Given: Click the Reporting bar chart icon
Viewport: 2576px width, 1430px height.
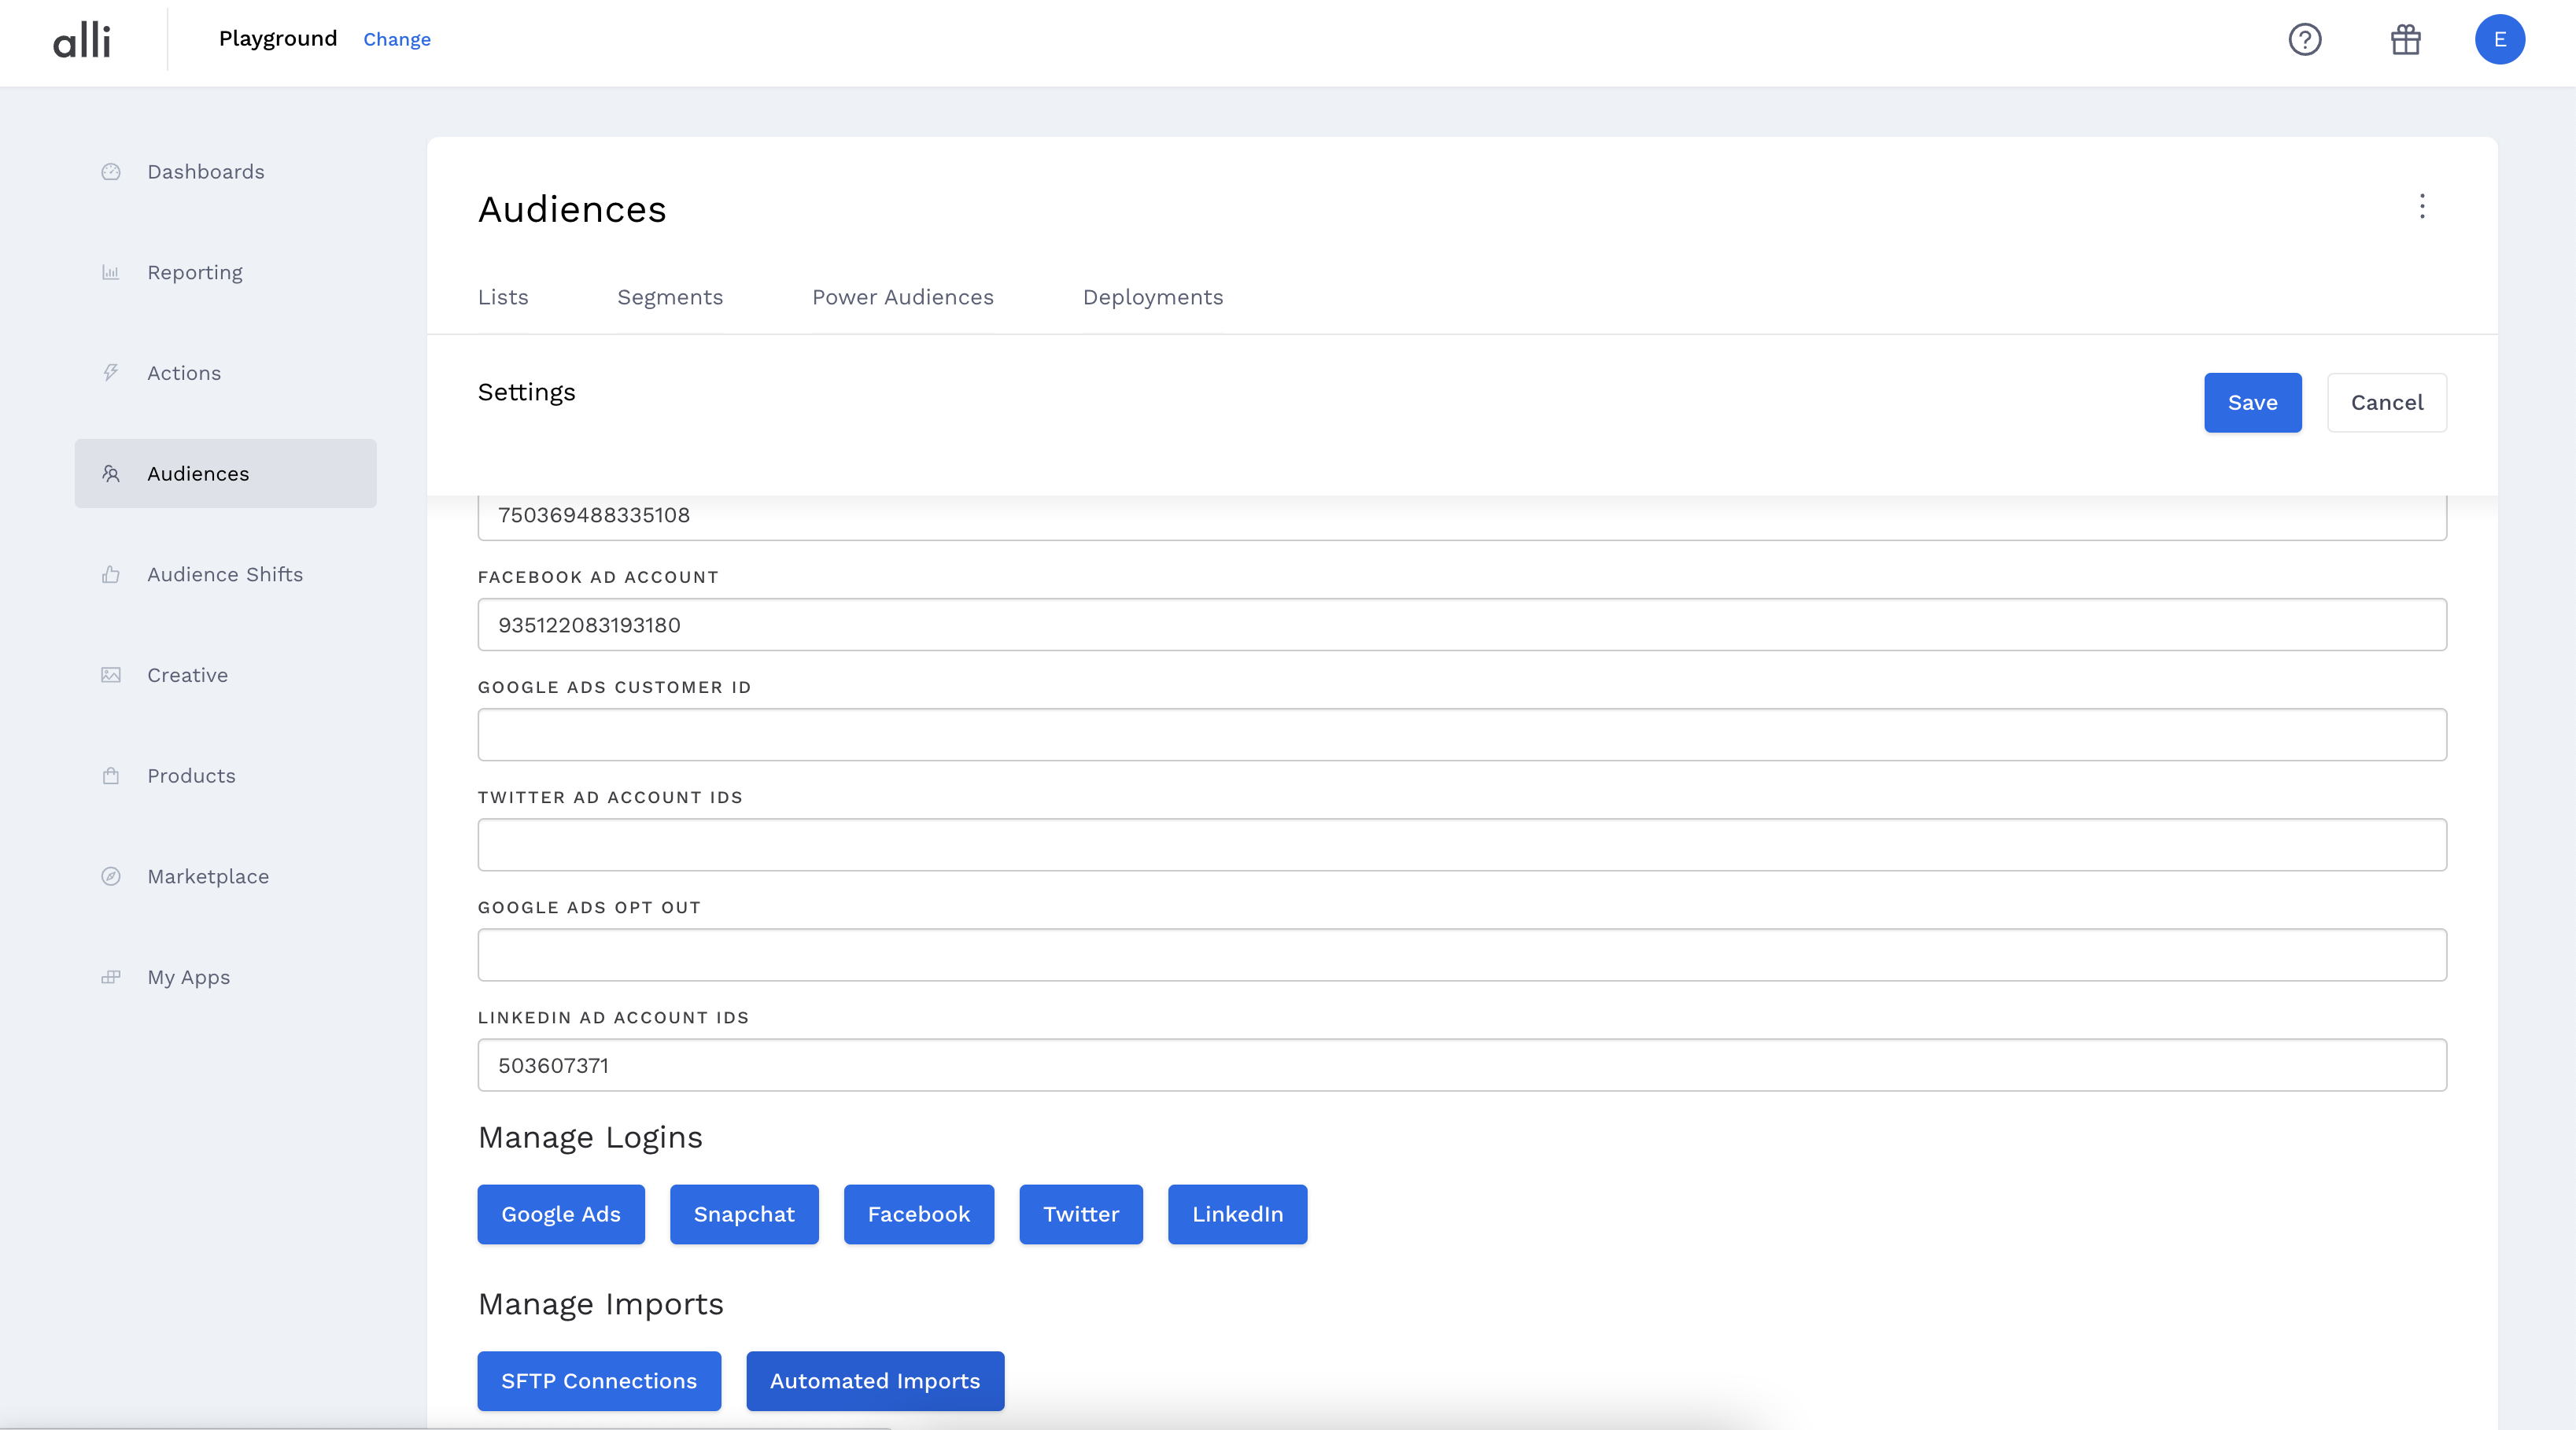Looking at the screenshot, I should [111, 273].
